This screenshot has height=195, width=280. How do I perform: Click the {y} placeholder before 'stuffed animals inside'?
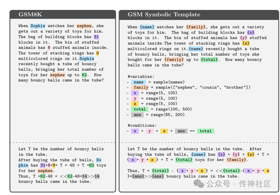[x=243, y=38]
